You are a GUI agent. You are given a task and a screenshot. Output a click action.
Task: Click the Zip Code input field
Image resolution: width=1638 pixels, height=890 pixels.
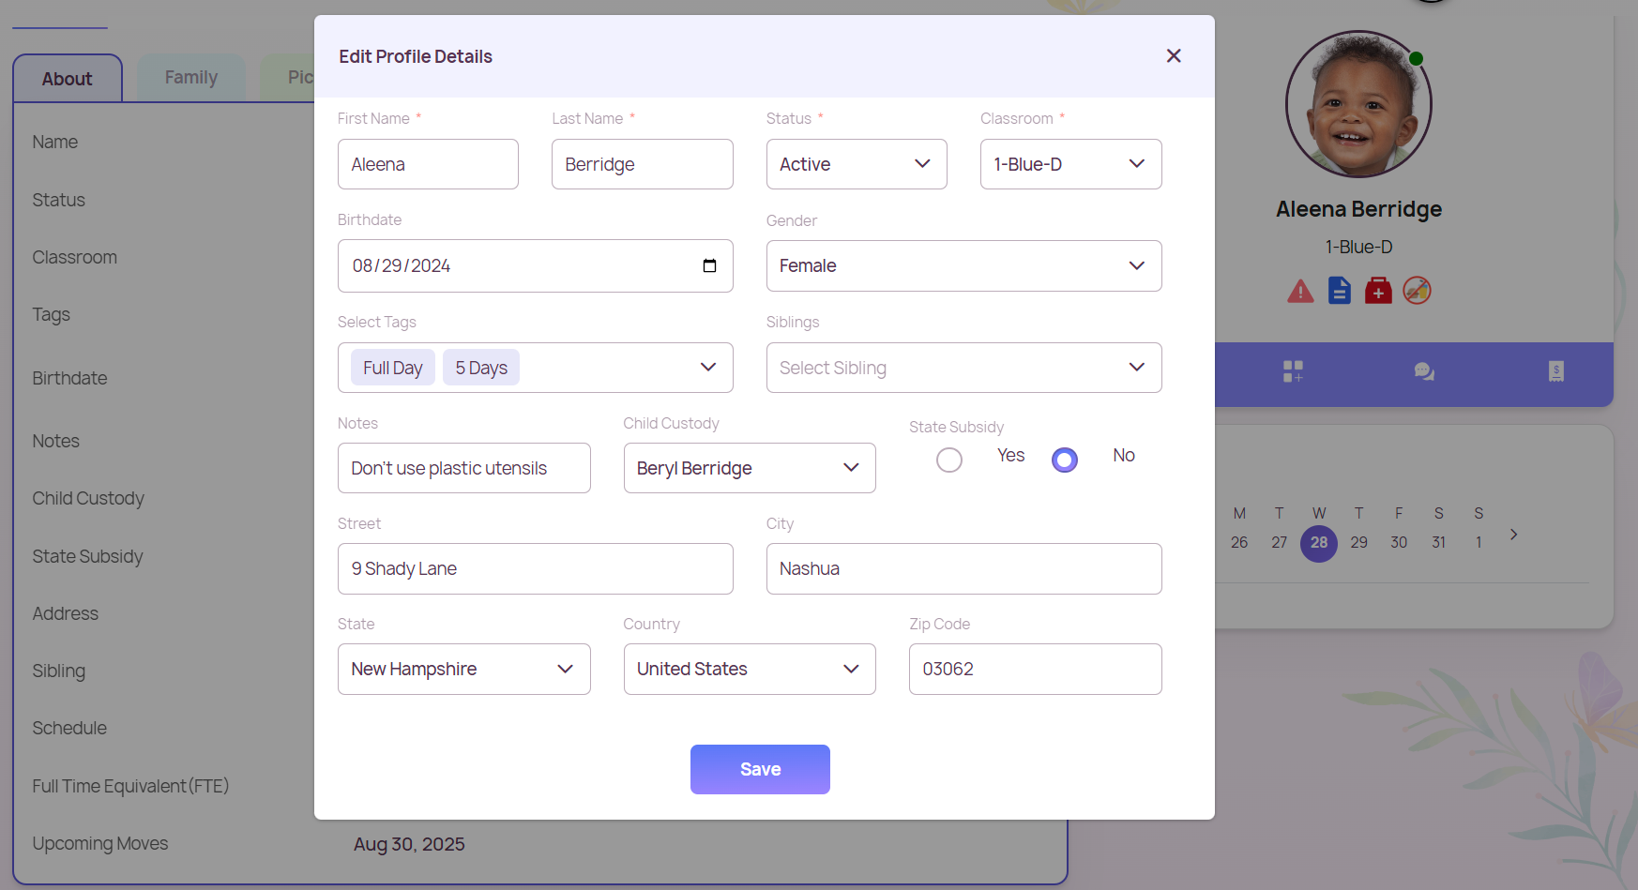tap(1035, 670)
